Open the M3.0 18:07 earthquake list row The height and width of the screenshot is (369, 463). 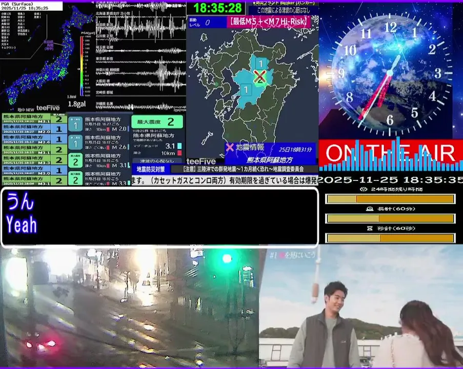[x=34, y=170]
